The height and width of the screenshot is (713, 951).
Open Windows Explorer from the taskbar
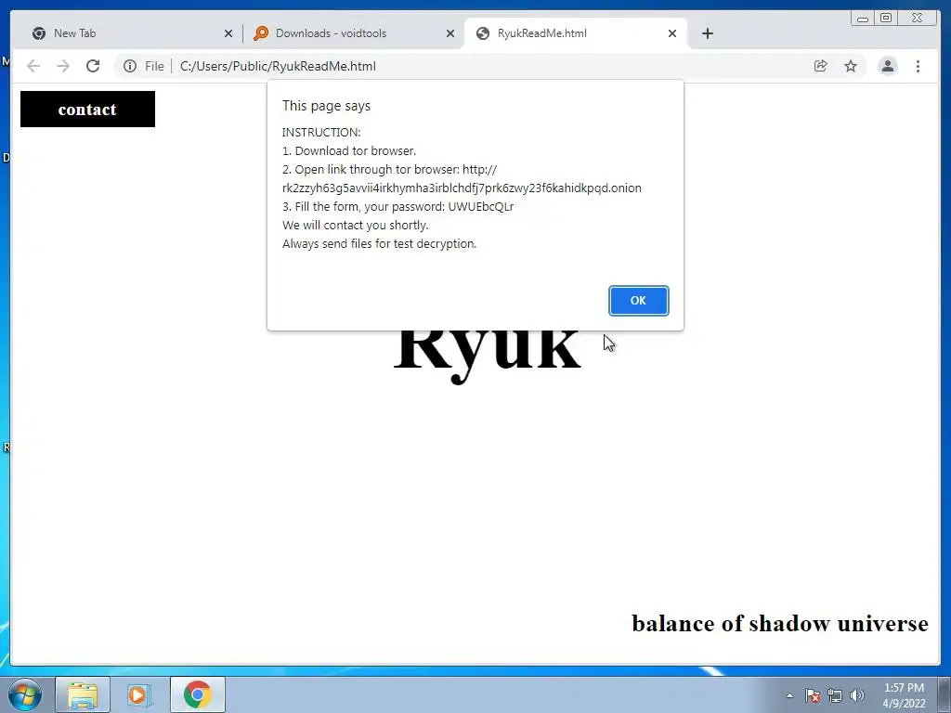(83, 694)
